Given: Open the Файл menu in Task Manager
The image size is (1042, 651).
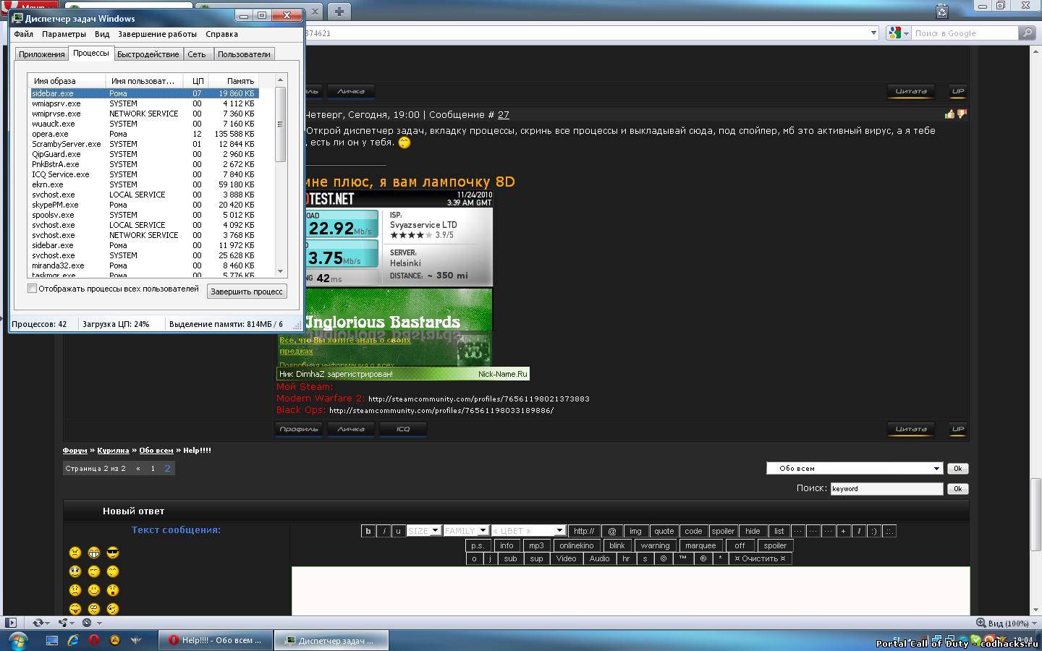Looking at the screenshot, I should (x=23, y=34).
